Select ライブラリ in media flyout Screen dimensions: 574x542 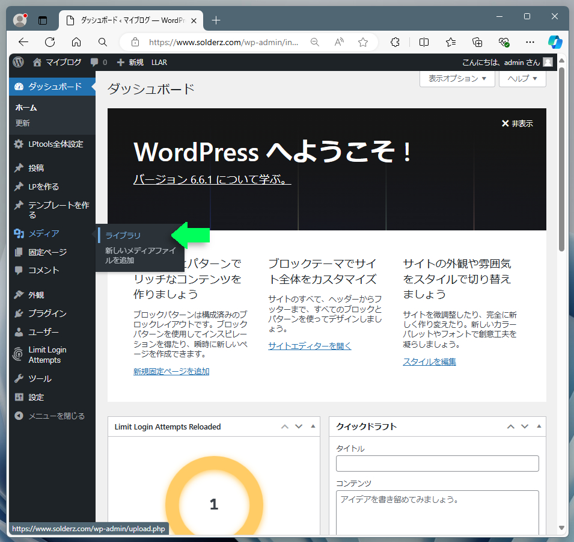pos(123,235)
